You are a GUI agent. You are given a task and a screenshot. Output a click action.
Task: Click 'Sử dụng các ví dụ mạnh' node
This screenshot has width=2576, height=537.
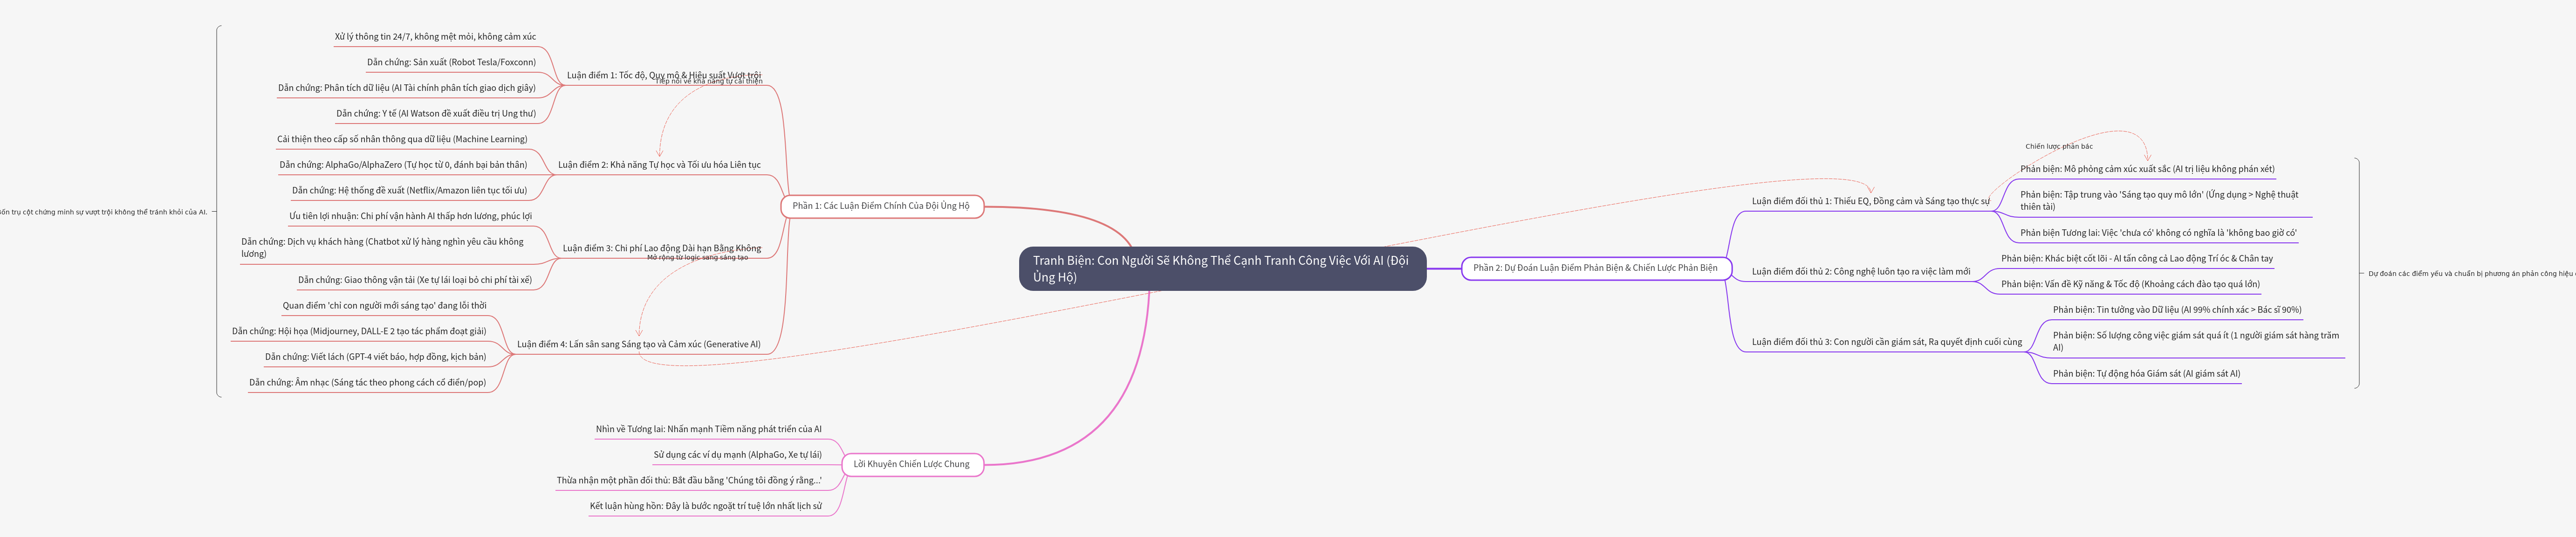pyautogui.click(x=737, y=455)
